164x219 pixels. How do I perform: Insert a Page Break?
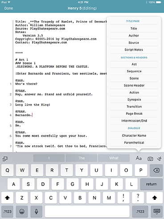[x=134, y=114]
